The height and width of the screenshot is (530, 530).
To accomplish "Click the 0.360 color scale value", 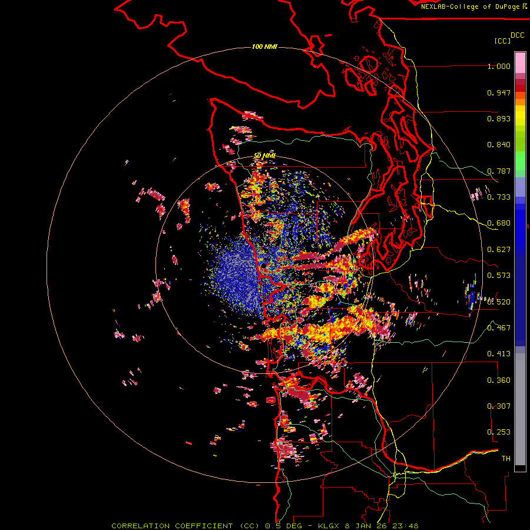I will pyautogui.click(x=499, y=380).
